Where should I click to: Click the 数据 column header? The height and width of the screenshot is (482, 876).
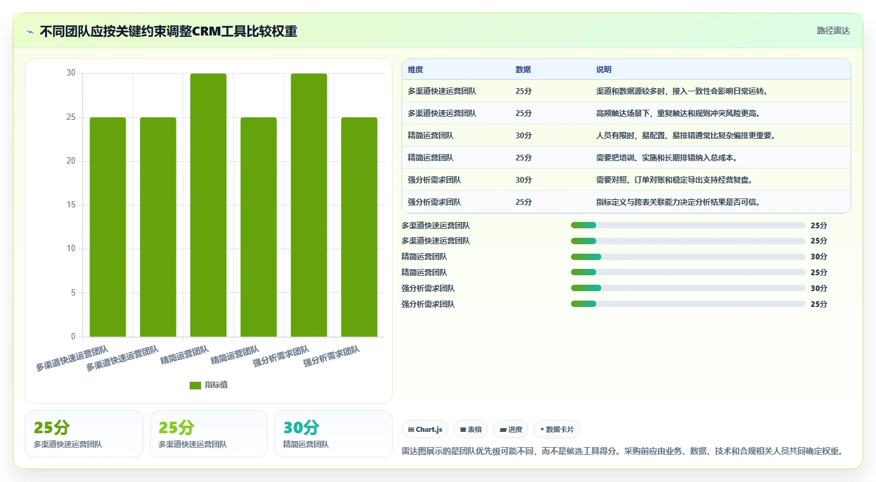coord(523,70)
